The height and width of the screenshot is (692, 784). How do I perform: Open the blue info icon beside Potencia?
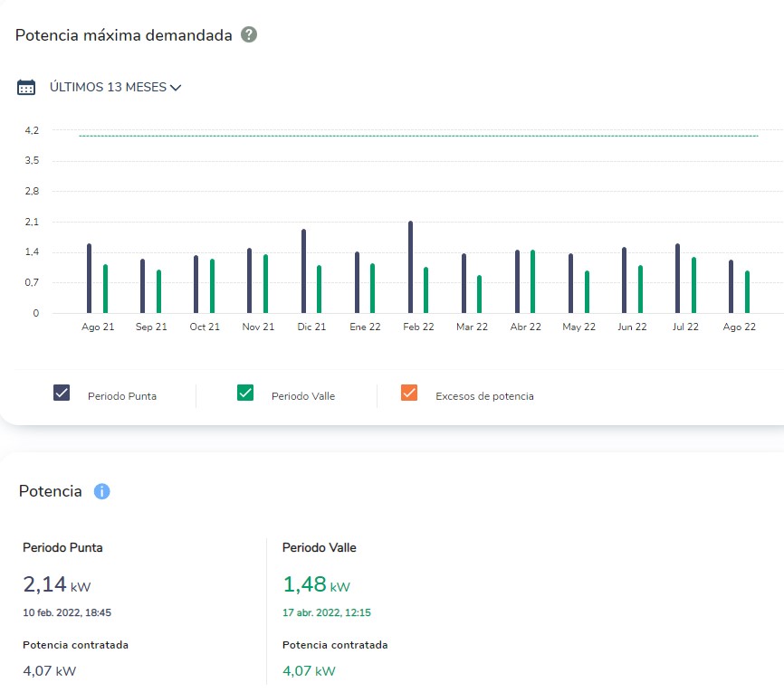point(102,491)
